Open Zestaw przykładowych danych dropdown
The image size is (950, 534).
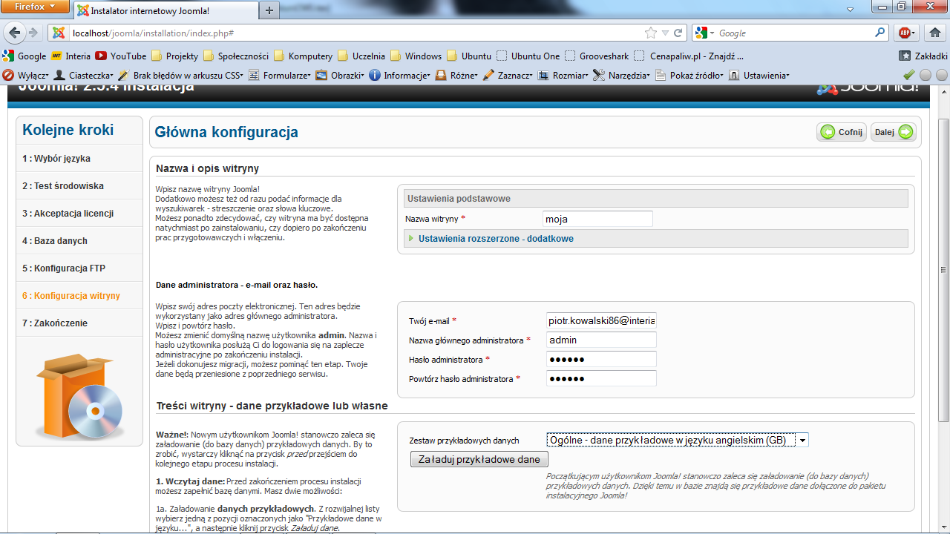click(x=677, y=440)
